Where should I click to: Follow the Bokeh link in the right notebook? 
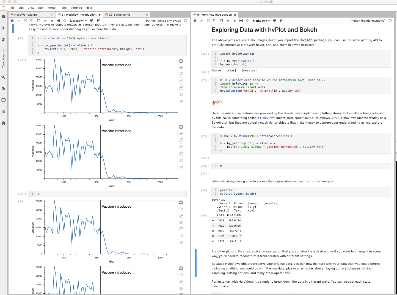tap(288, 113)
